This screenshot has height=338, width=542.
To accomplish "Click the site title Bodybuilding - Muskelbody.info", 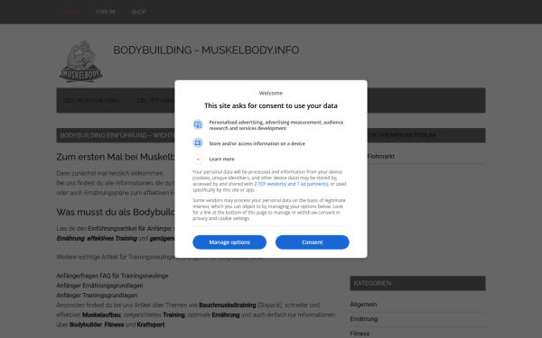I will (x=206, y=50).
